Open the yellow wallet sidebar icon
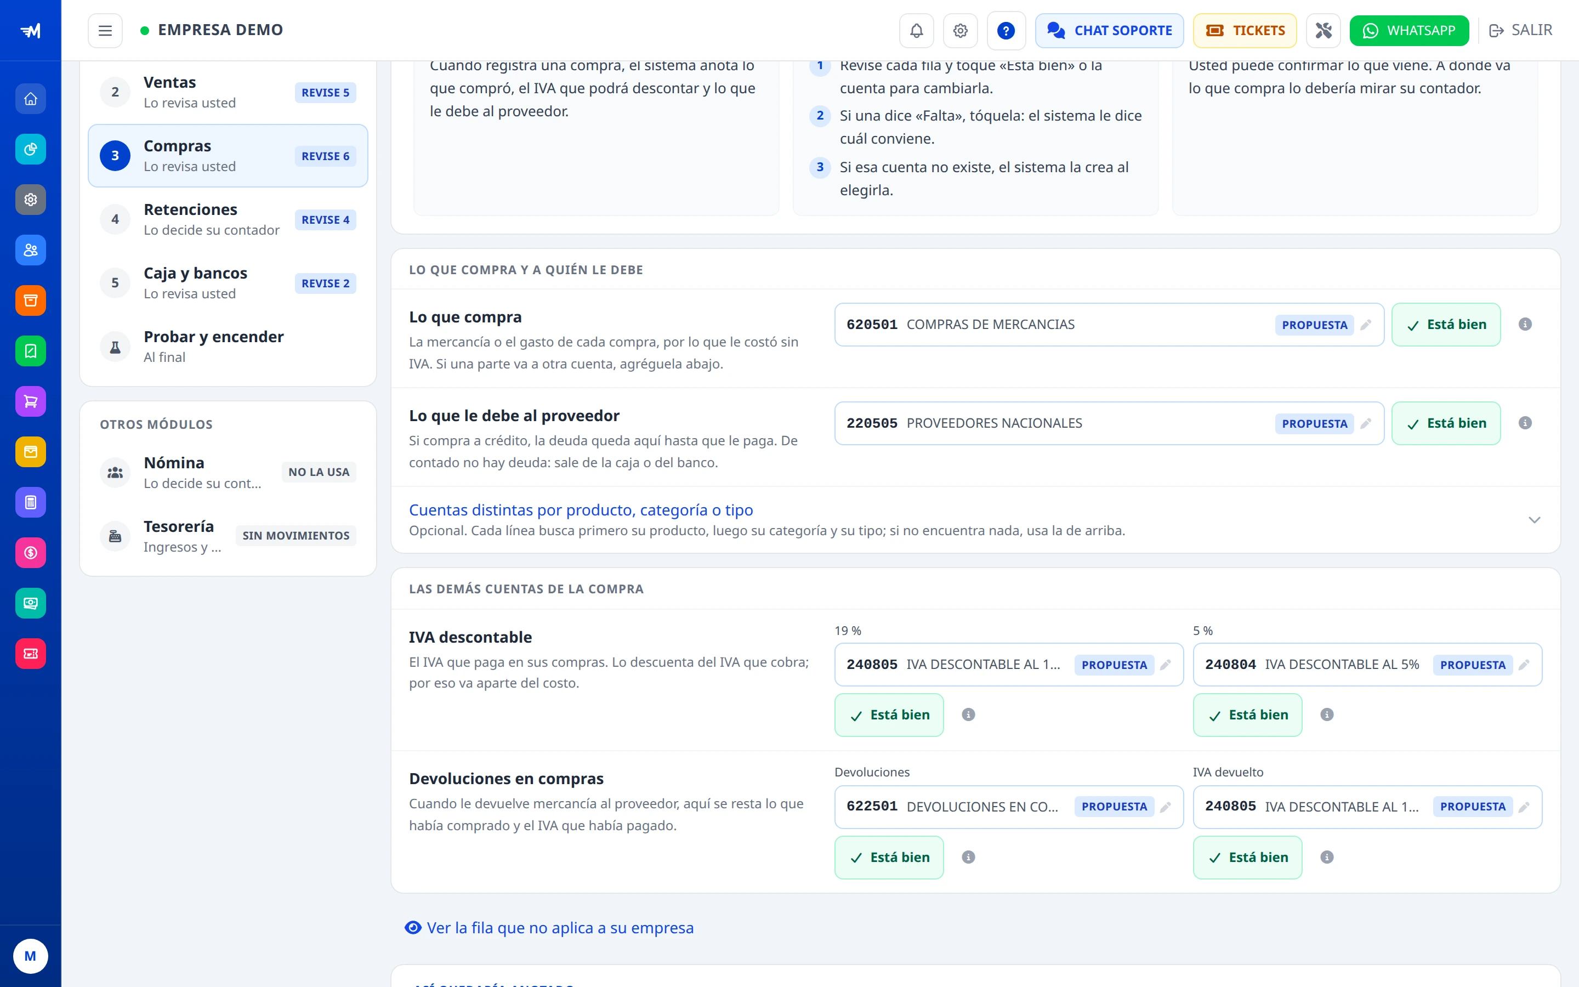1579x987 pixels. [x=31, y=452]
